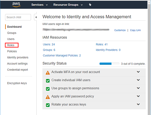Select Dashboard in the sidebar

click(x=14, y=27)
